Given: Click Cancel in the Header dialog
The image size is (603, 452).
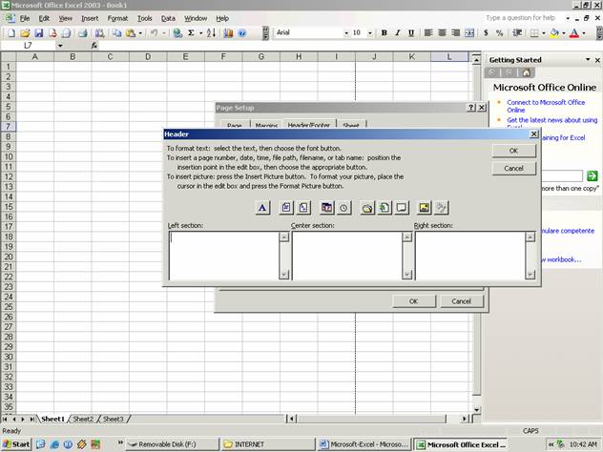Looking at the screenshot, I should point(513,169).
